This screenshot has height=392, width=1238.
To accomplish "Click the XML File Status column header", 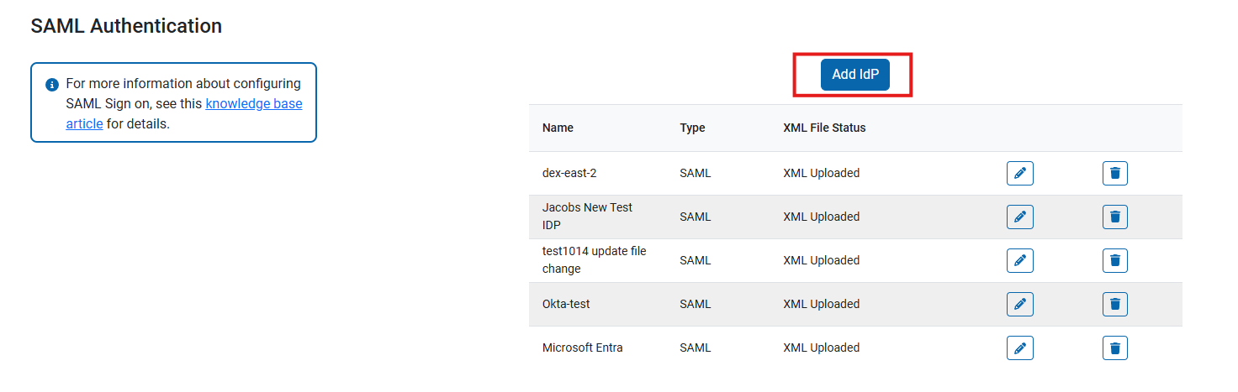I will [x=823, y=128].
